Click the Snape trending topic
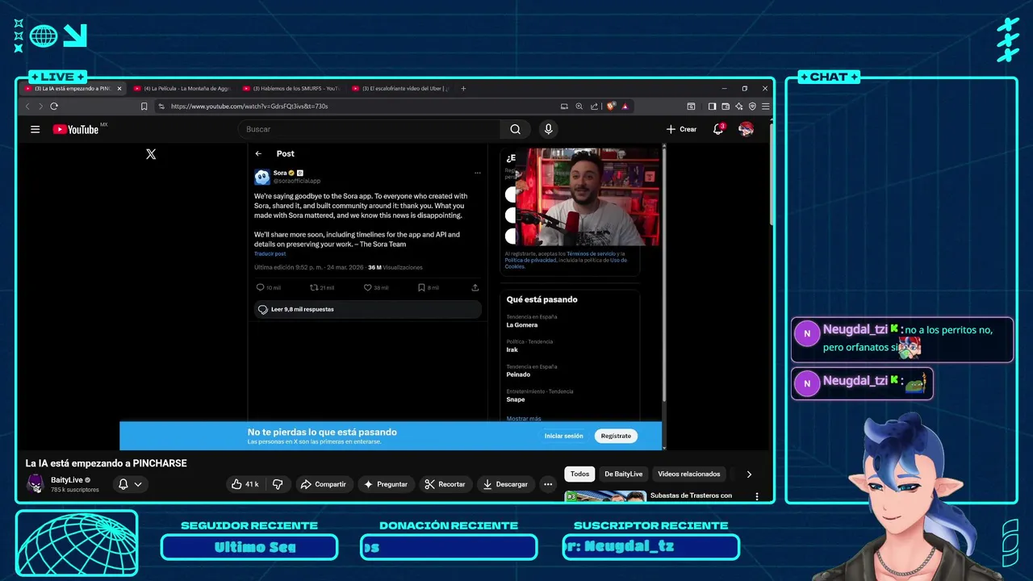The image size is (1033, 581). pyautogui.click(x=516, y=399)
